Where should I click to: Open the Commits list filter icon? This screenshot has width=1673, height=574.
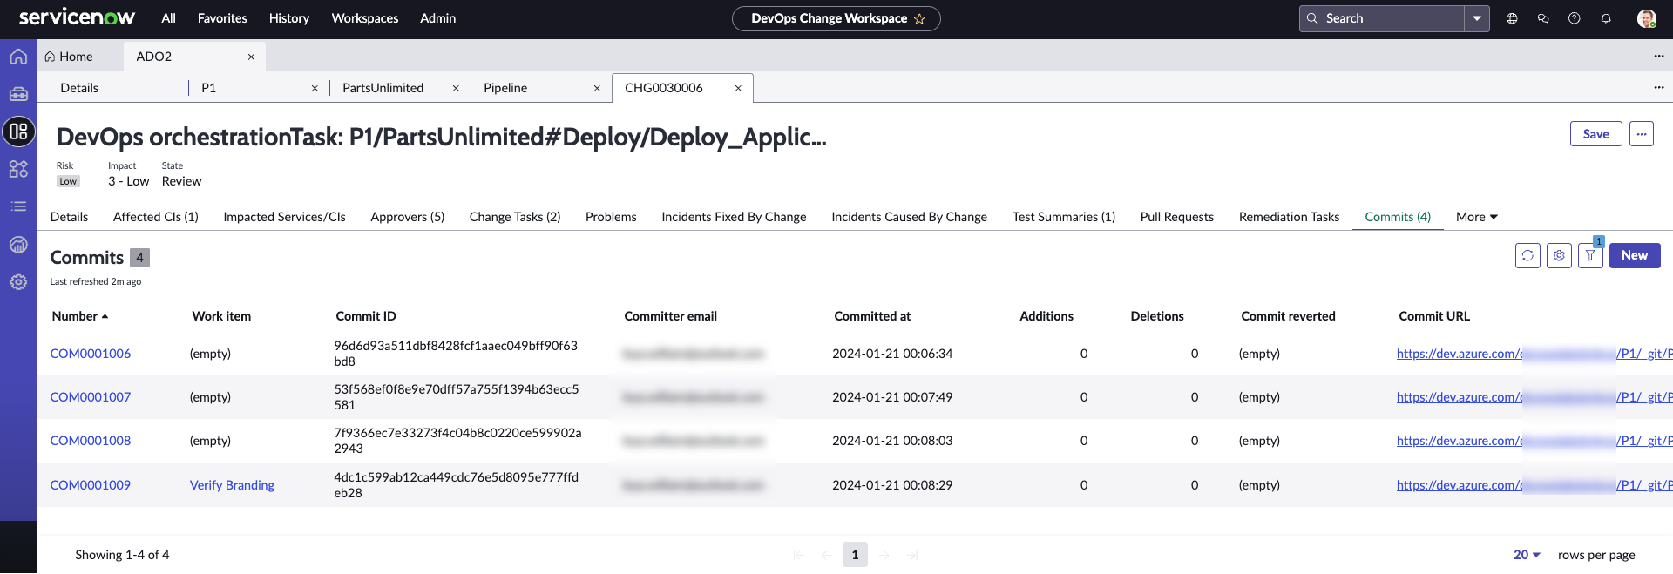1590,255
